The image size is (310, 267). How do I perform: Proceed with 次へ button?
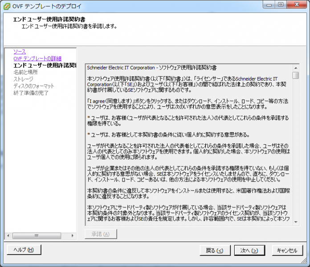249,251
